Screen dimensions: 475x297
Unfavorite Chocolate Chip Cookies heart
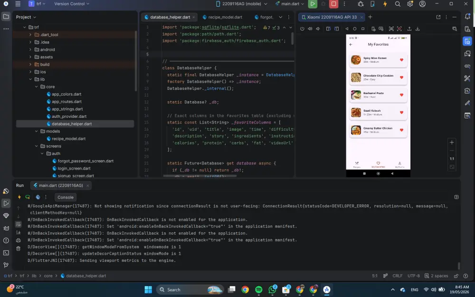(401, 77)
